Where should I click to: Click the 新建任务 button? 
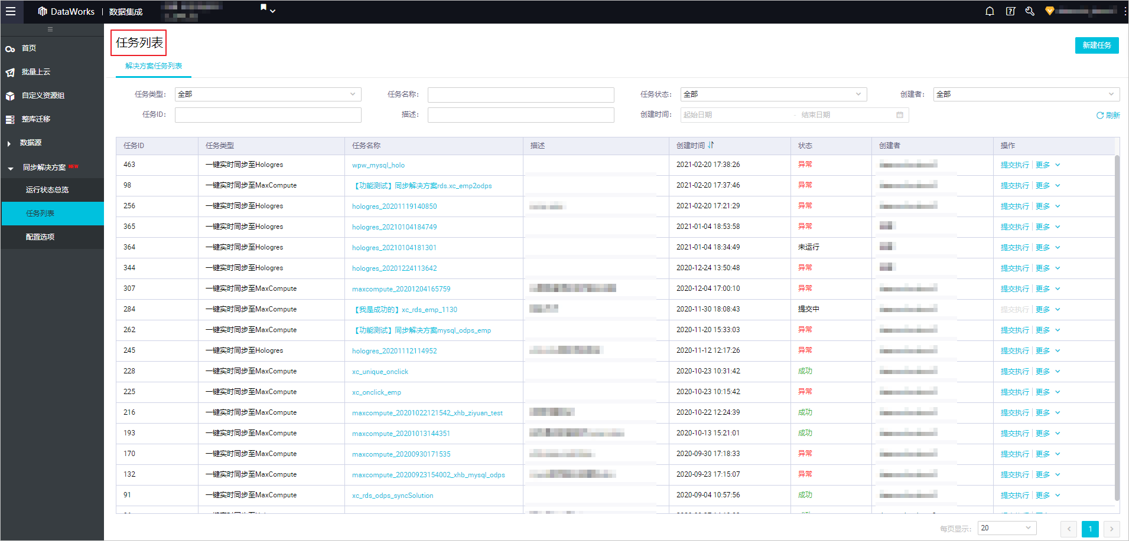click(1097, 45)
